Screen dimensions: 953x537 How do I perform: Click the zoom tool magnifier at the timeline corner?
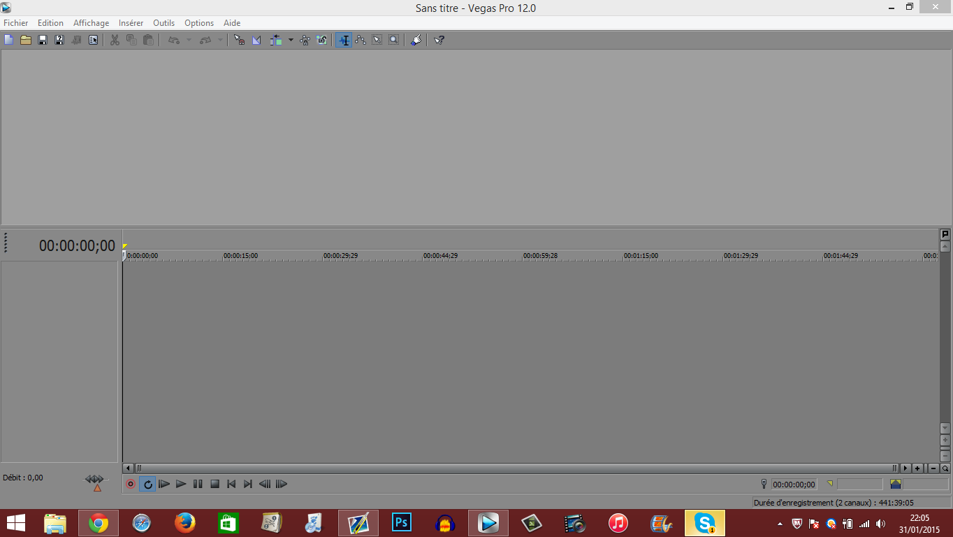pos(945,468)
